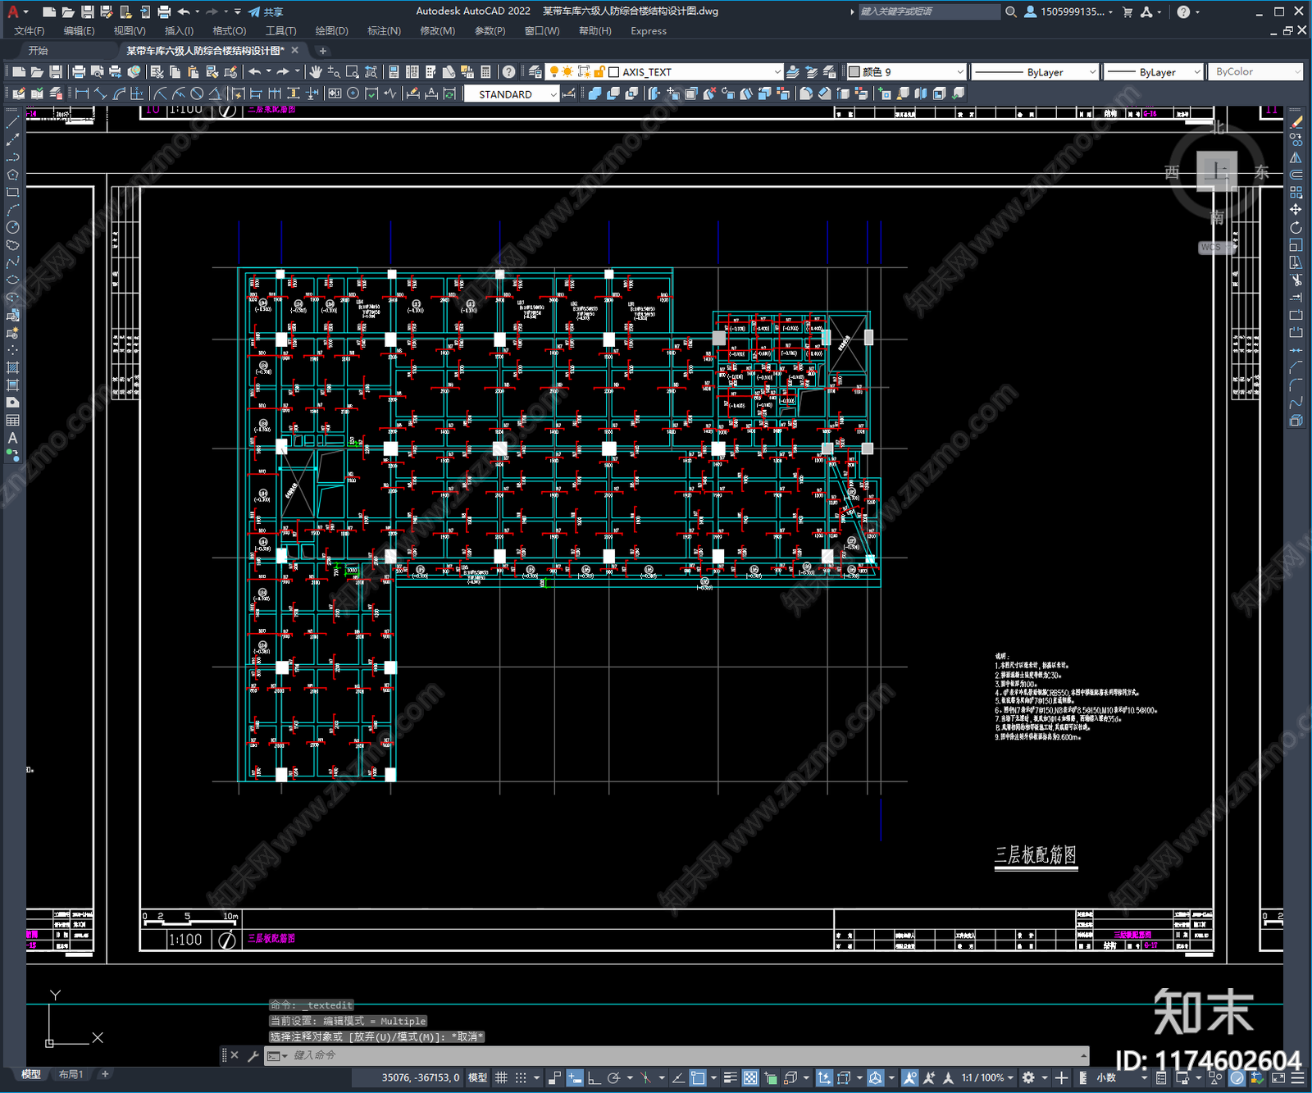The image size is (1312, 1093).
Task: Select the Circle draw tool
Action: (12, 227)
